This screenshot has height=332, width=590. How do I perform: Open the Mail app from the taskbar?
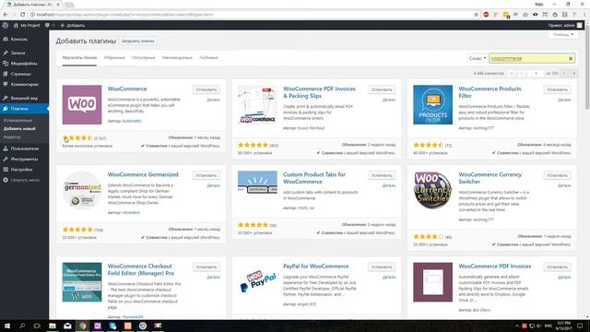(x=67, y=326)
